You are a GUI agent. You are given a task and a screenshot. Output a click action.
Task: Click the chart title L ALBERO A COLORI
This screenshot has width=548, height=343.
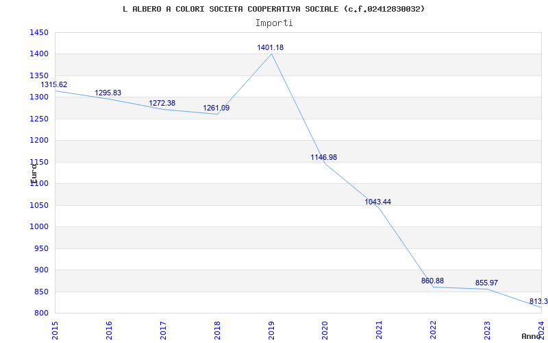point(273,9)
